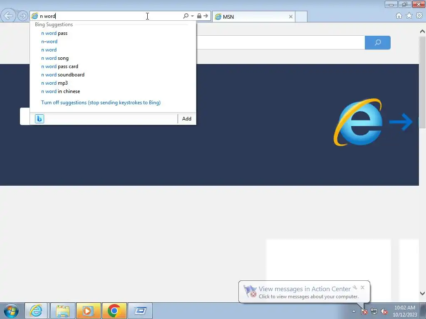Open the clock showing 10:02 AM

pos(405,311)
